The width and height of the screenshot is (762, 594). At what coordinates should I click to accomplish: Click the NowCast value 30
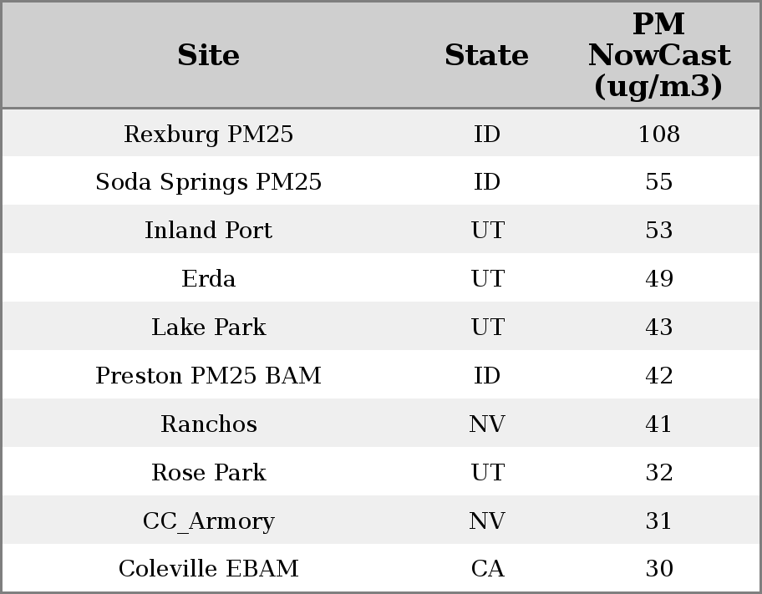(658, 569)
